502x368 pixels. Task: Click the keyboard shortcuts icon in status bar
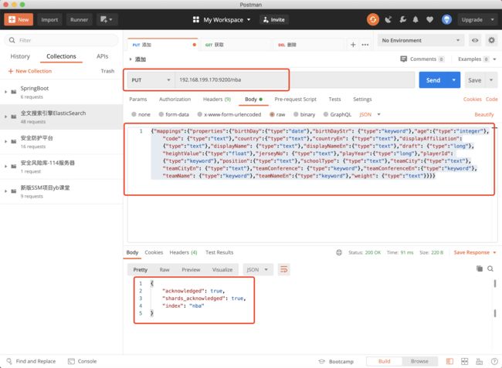click(480, 361)
